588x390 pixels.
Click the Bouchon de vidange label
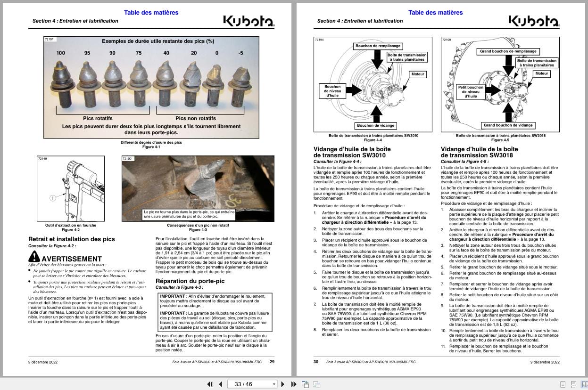point(375,126)
